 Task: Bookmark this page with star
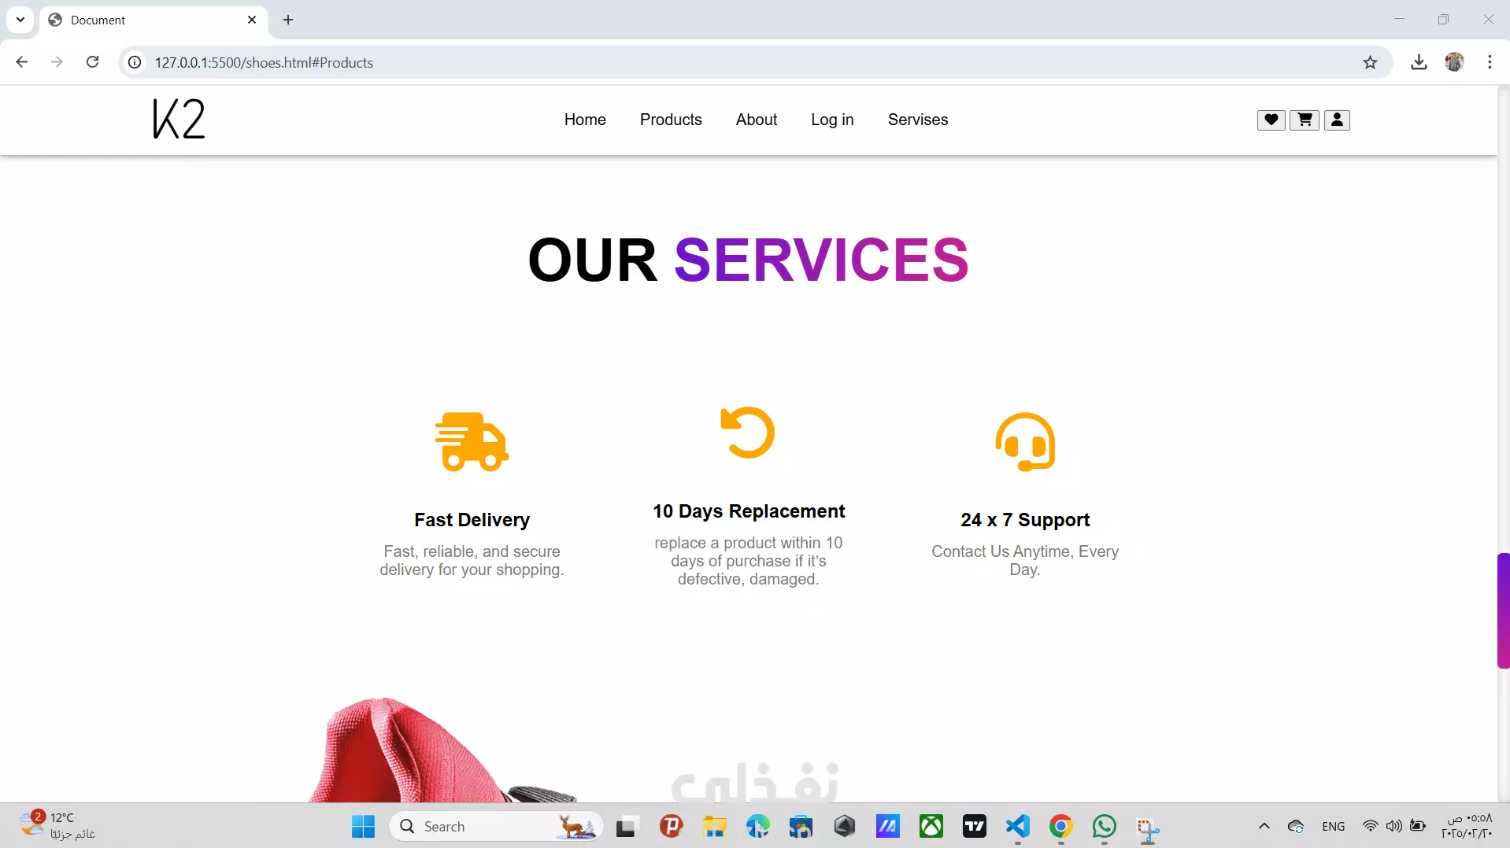(x=1370, y=62)
